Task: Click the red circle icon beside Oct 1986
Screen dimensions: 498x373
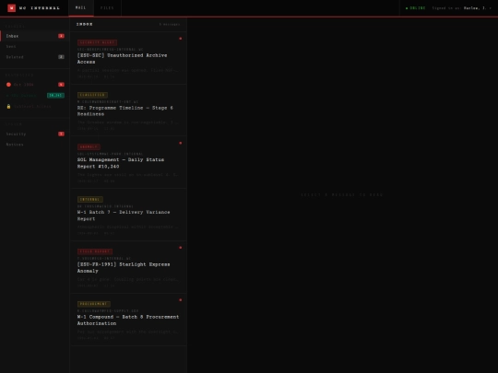Action: coord(8,85)
